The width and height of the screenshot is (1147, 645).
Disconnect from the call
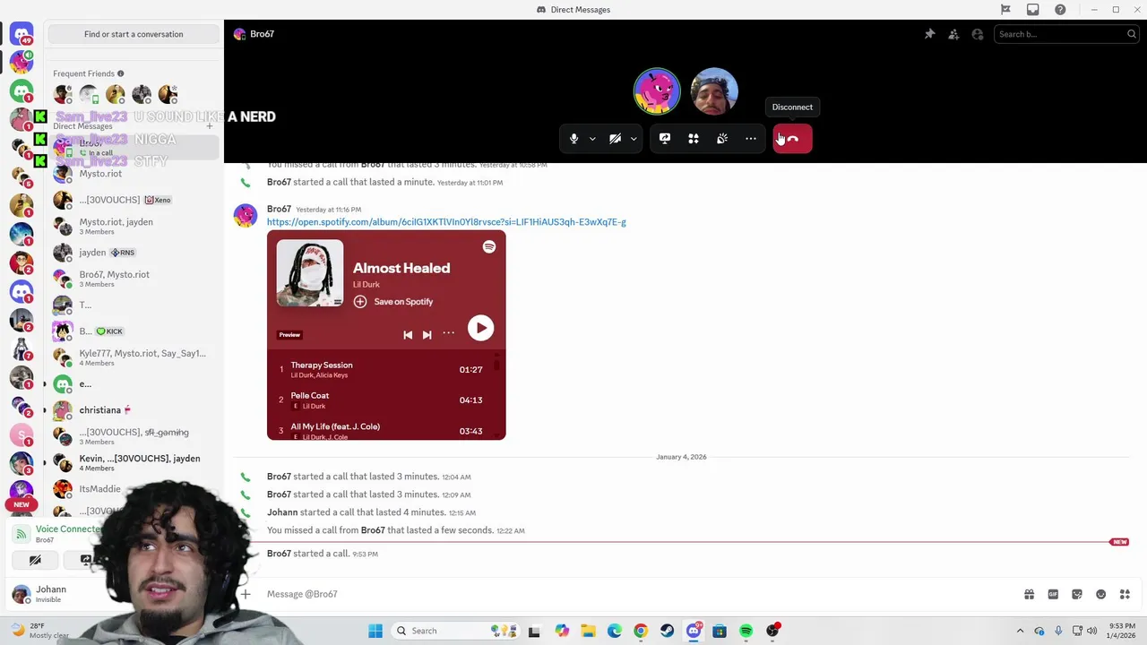click(x=792, y=139)
